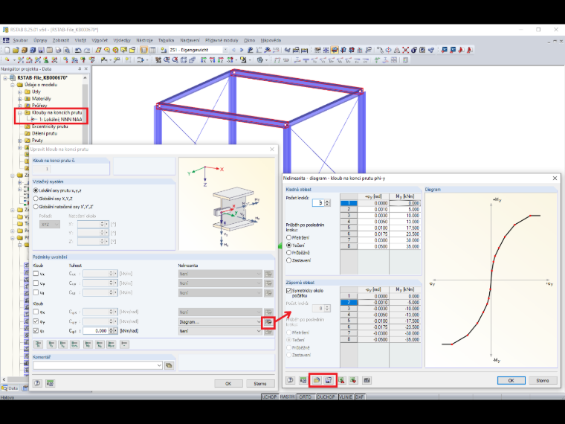565x424 pixels.
Task: Click Storno in Upravit kloub dialog
Action: 259,384
